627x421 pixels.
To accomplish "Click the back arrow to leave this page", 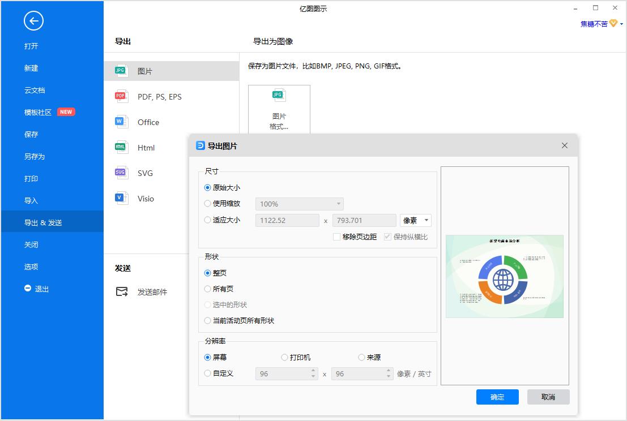I will pyautogui.click(x=33, y=21).
